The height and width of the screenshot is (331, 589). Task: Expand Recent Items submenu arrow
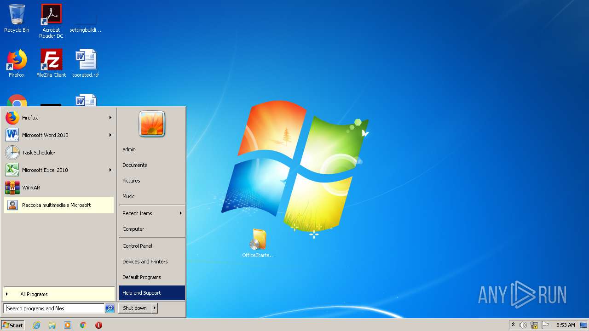point(180,213)
